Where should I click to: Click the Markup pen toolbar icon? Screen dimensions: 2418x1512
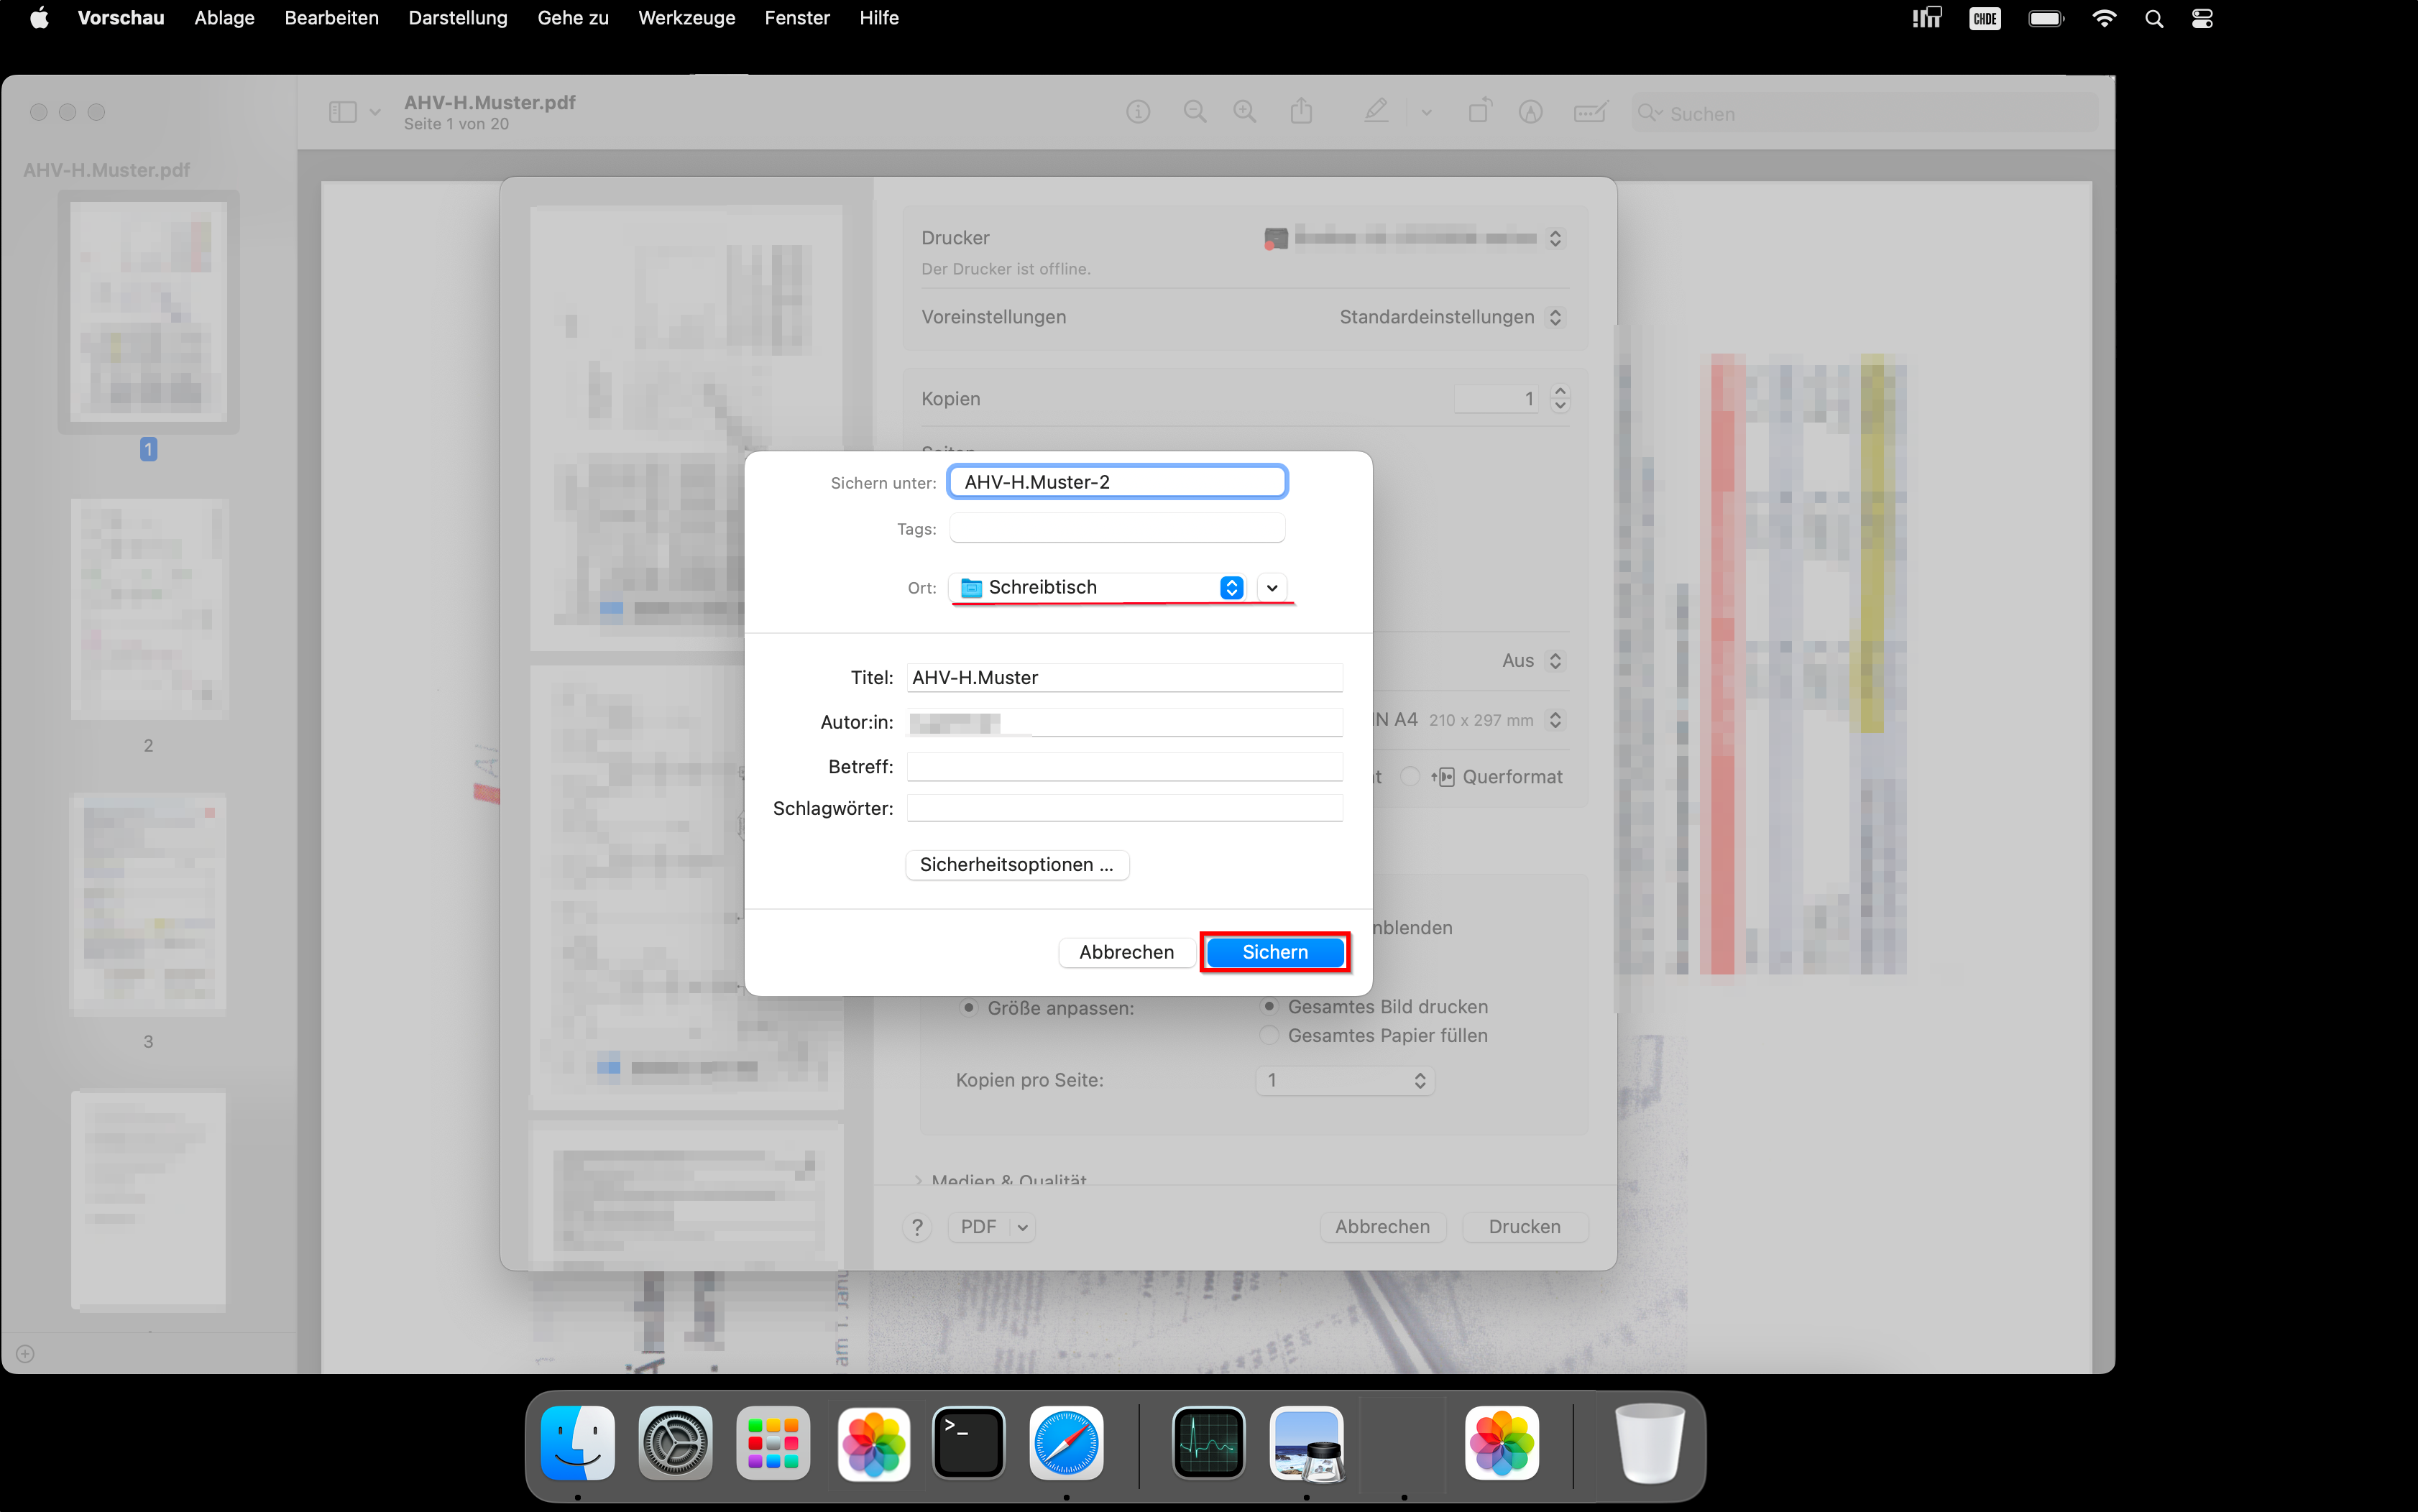(x=1376, y=112)
